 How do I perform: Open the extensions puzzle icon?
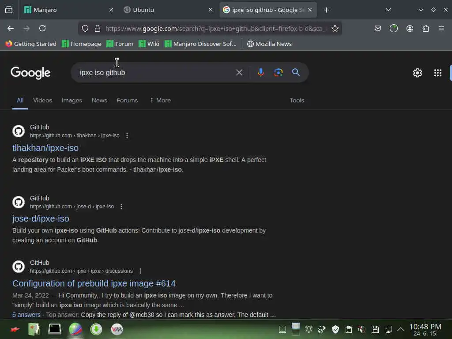(x=426, y=28)
